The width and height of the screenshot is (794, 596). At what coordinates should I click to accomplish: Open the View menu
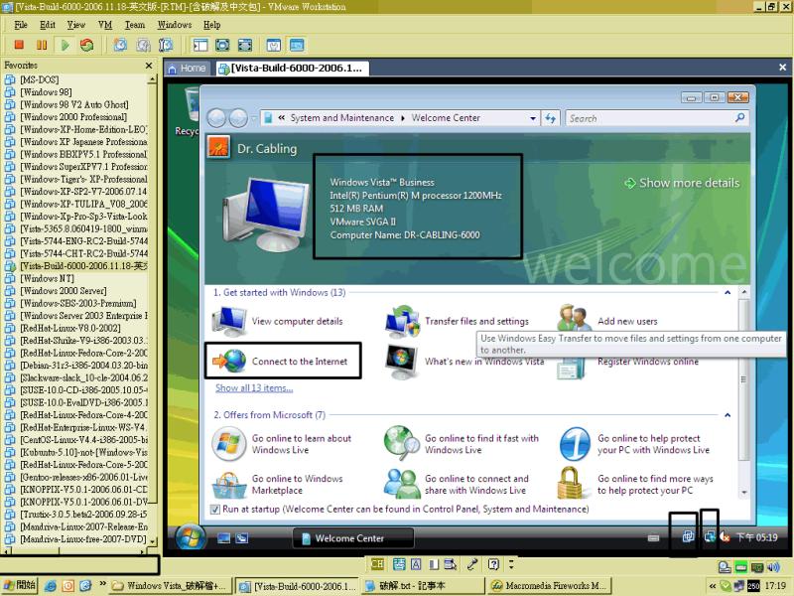coord(76,25)
